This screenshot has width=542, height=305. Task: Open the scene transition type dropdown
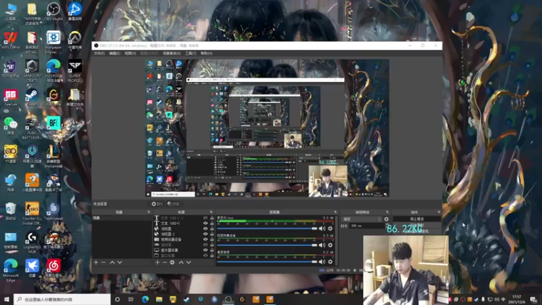pos(362,219)
